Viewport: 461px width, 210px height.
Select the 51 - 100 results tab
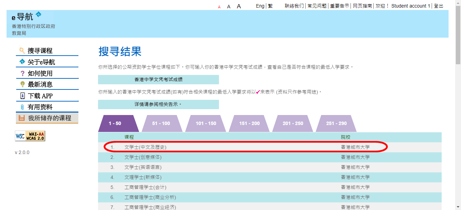161,123
